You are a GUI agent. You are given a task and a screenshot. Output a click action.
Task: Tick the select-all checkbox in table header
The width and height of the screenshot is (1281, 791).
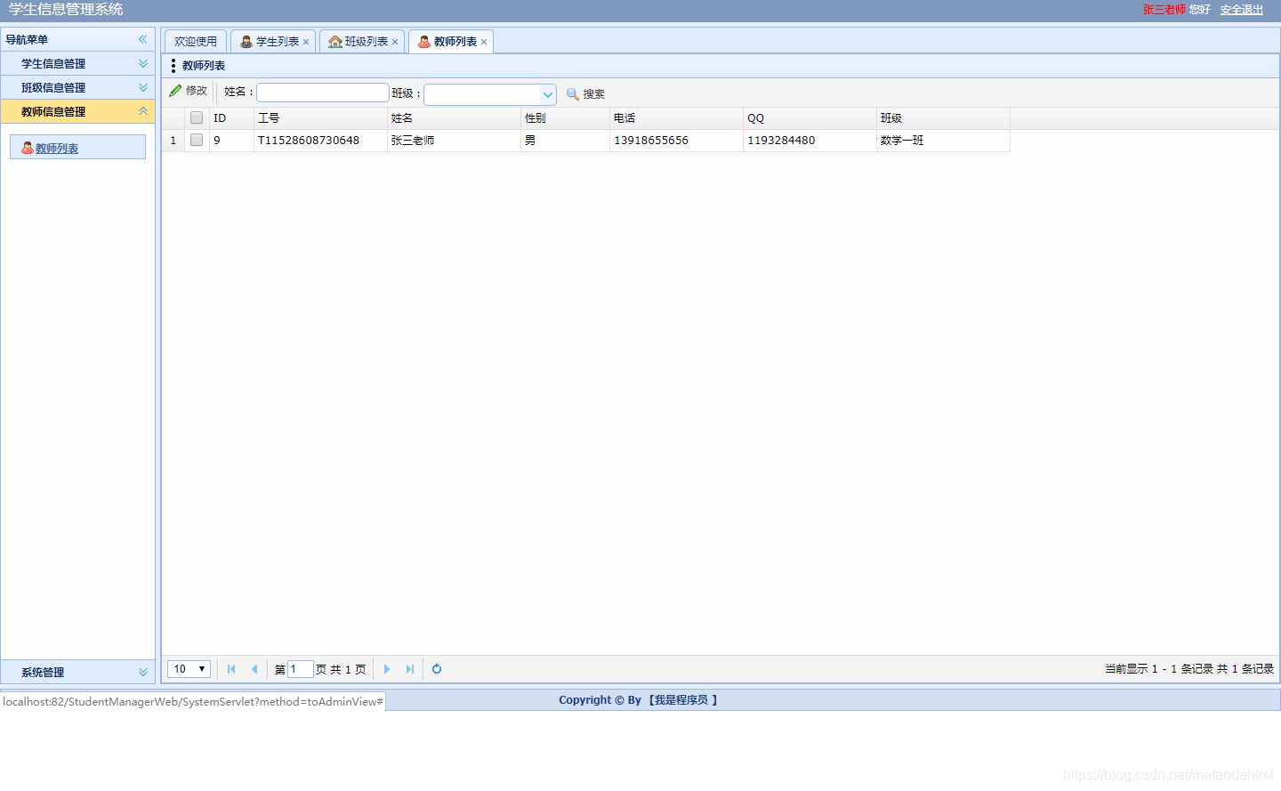[x=197, y=117]
